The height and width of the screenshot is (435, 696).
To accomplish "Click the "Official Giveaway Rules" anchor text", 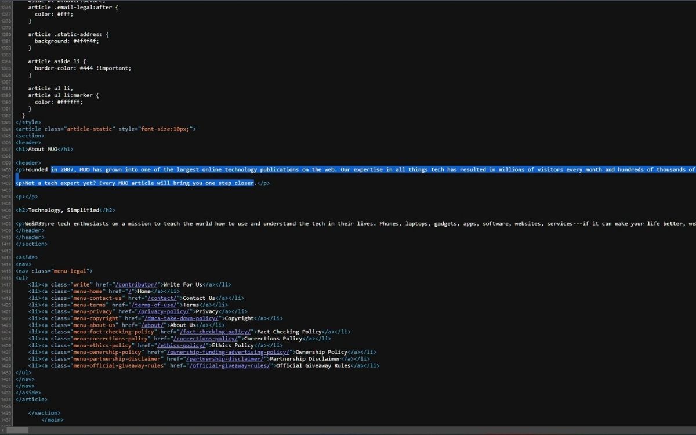I will (x=313, y=366).
